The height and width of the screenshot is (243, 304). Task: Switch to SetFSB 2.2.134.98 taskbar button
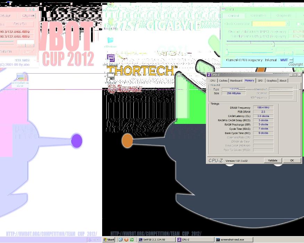pos(156,240)
